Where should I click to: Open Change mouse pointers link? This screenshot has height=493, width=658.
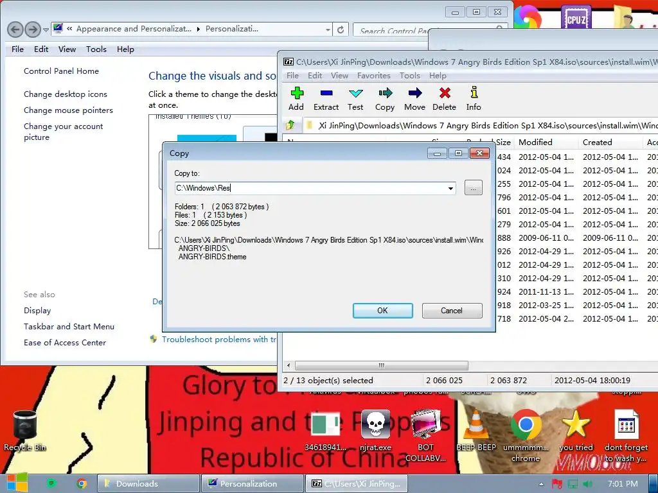(x=68, y=110)
